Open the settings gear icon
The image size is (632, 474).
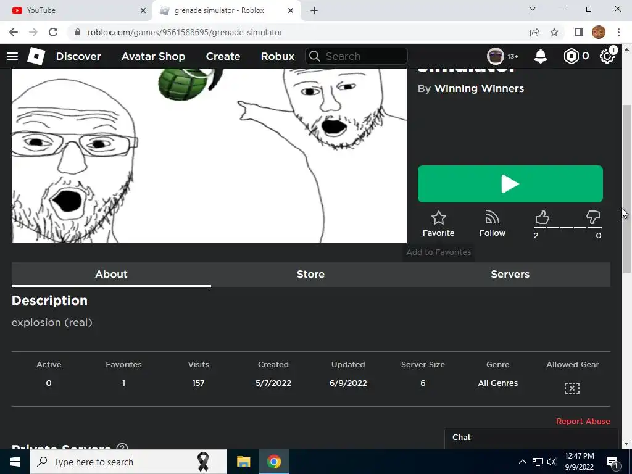pos(607,56)
